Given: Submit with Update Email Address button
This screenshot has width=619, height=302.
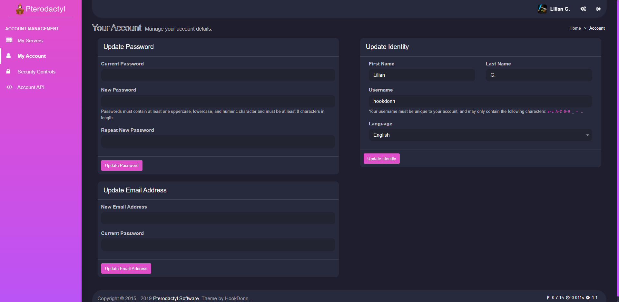Looking at the screenshot, I should [x=126, y=268].
